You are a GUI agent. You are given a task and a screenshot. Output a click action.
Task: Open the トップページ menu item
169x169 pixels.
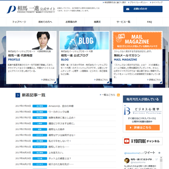(19, 22)
